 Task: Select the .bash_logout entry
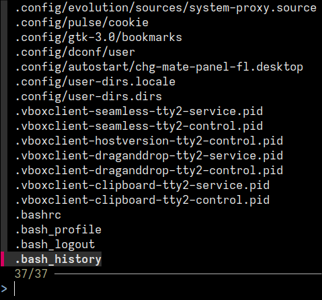[54, 245]
